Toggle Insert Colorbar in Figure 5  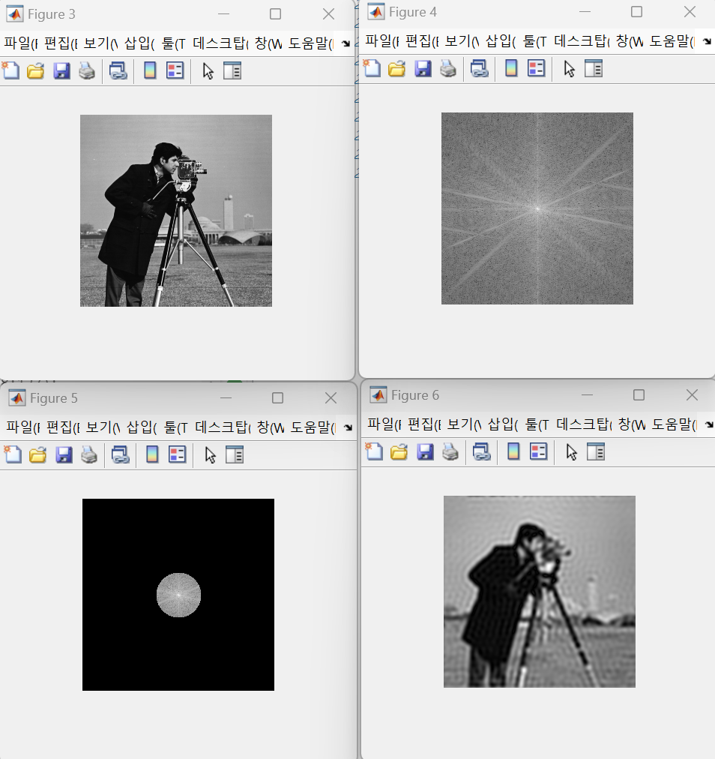click(152, 454)
